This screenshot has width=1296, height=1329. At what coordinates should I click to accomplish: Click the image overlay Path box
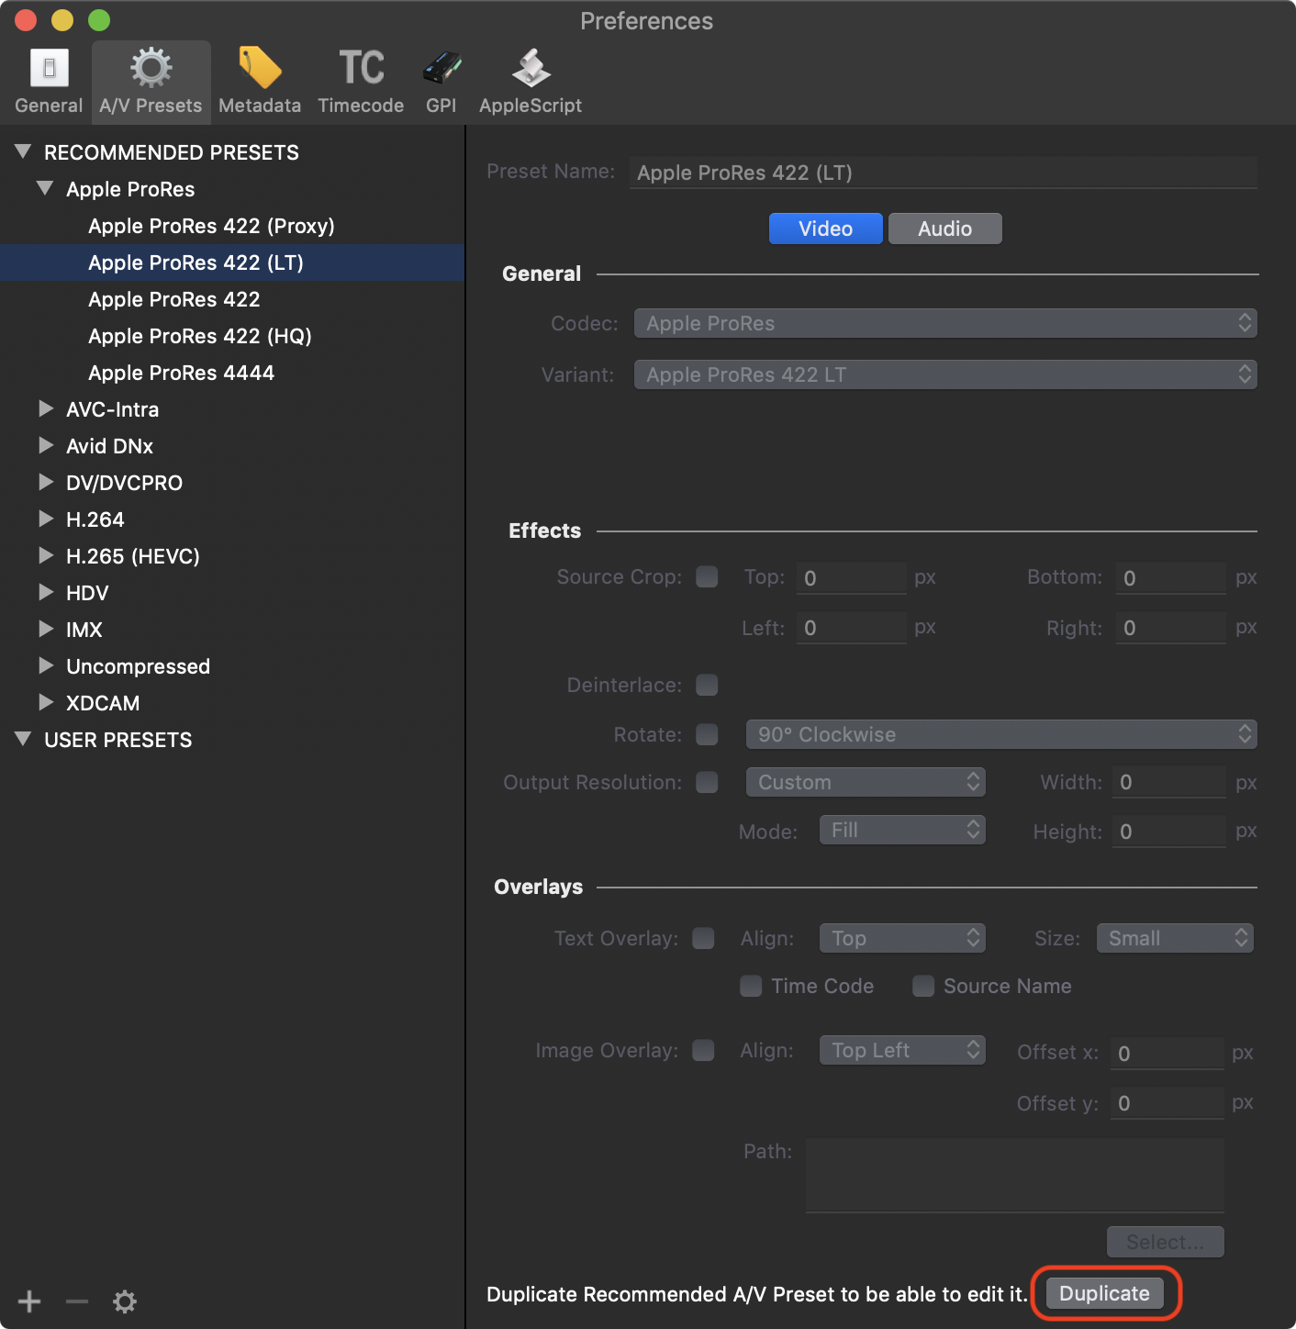pyautogui.click(x=1015, y=1175)
